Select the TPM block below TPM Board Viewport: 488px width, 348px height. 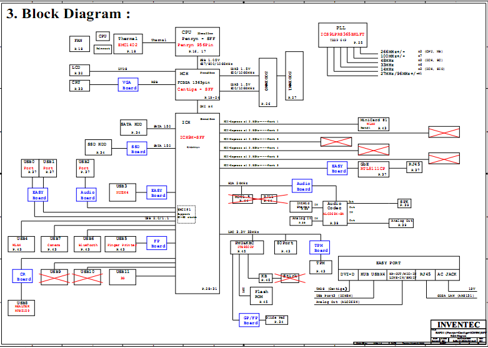tap(321, 267)
